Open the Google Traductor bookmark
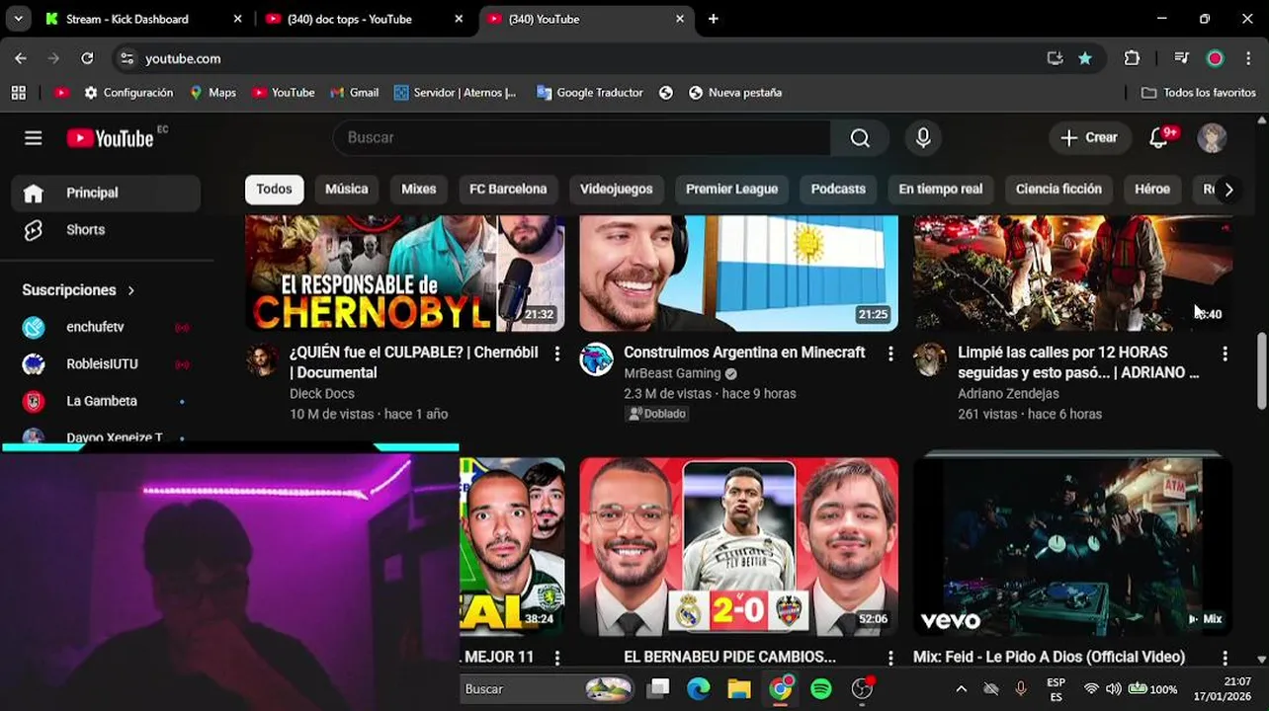The width and height of the screenshot is (1269, 711). pos(589,93)
